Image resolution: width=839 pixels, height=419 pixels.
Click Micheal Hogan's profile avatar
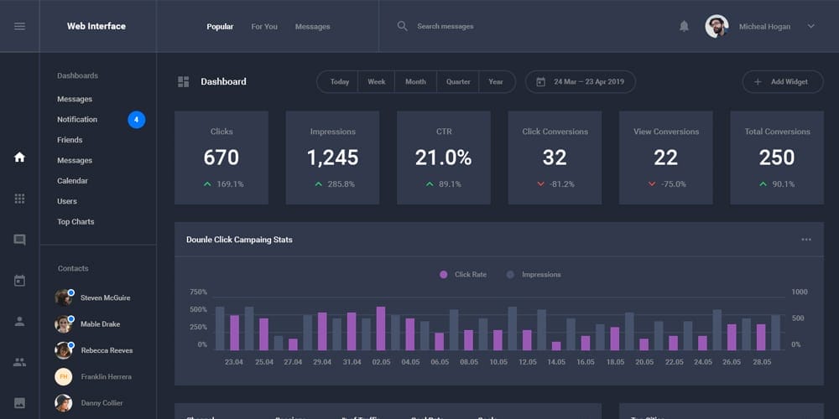coord(717,26)
